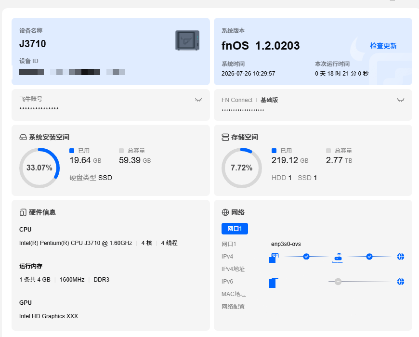The image size is (419, 337).
Task: Click the 基础版 plan label
Action: pos(269,100)
